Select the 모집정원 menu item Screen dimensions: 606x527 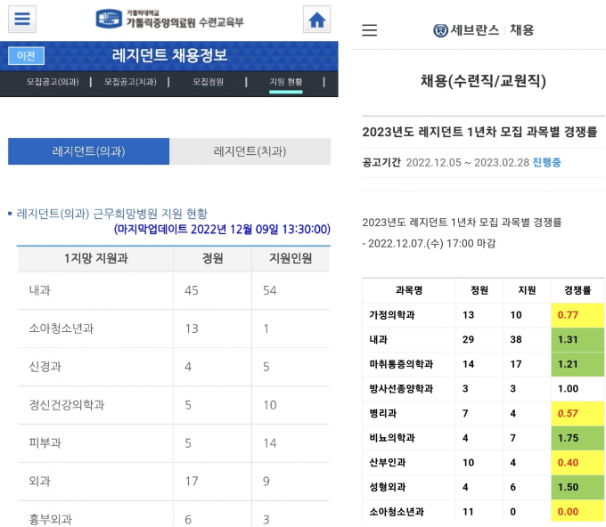[208, 82]
